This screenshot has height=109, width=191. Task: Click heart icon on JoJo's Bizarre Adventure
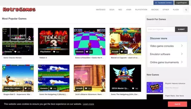[x=86, y=88]
